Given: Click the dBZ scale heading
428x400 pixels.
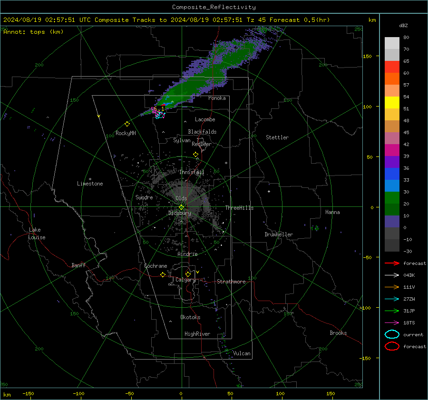Looking at the screenshot, I should [403, 25].
